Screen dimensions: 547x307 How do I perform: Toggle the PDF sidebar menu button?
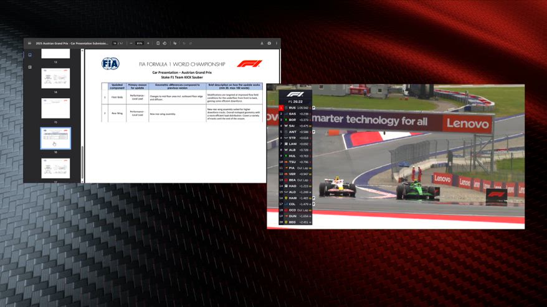tap(29, 44)
